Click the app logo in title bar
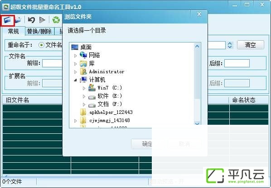 tap(6, 7)
